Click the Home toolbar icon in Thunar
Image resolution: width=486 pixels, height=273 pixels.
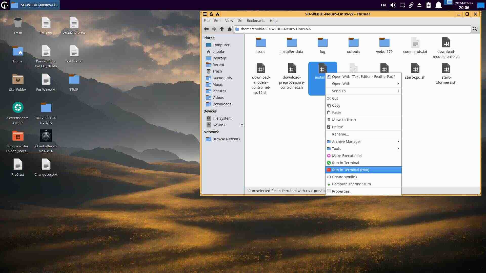point(230,29)
